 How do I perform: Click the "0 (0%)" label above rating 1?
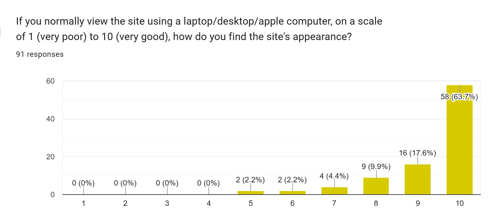pos(83,183)
